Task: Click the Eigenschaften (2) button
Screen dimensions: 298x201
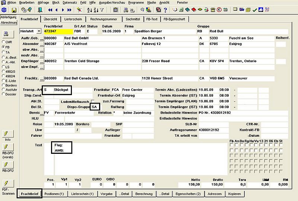Action: coord(188,194)
